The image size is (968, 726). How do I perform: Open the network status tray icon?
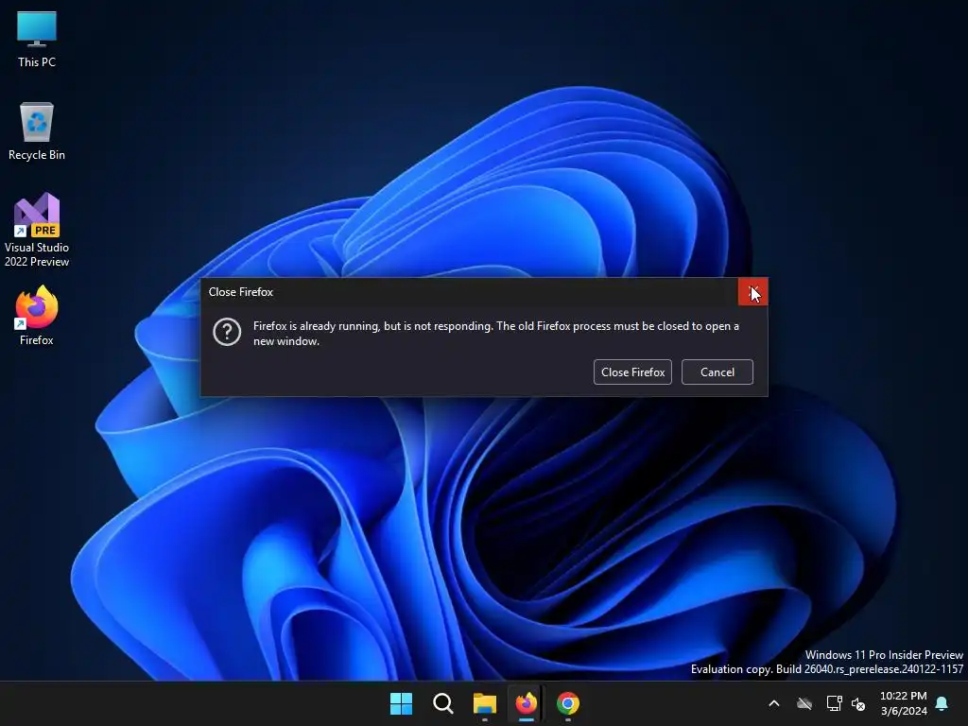coord(834,703)
